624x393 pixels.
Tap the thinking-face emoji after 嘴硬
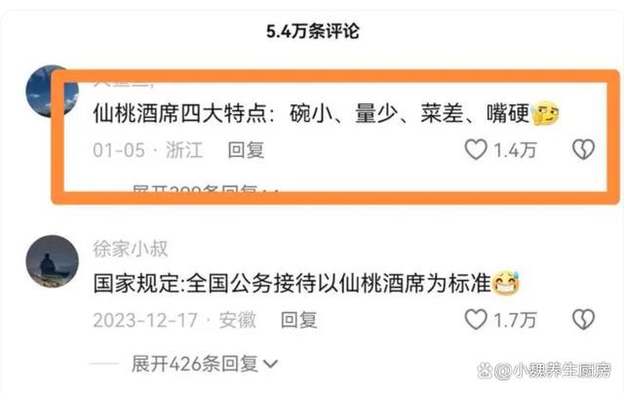pyautogui.click(x=546, y=113)
